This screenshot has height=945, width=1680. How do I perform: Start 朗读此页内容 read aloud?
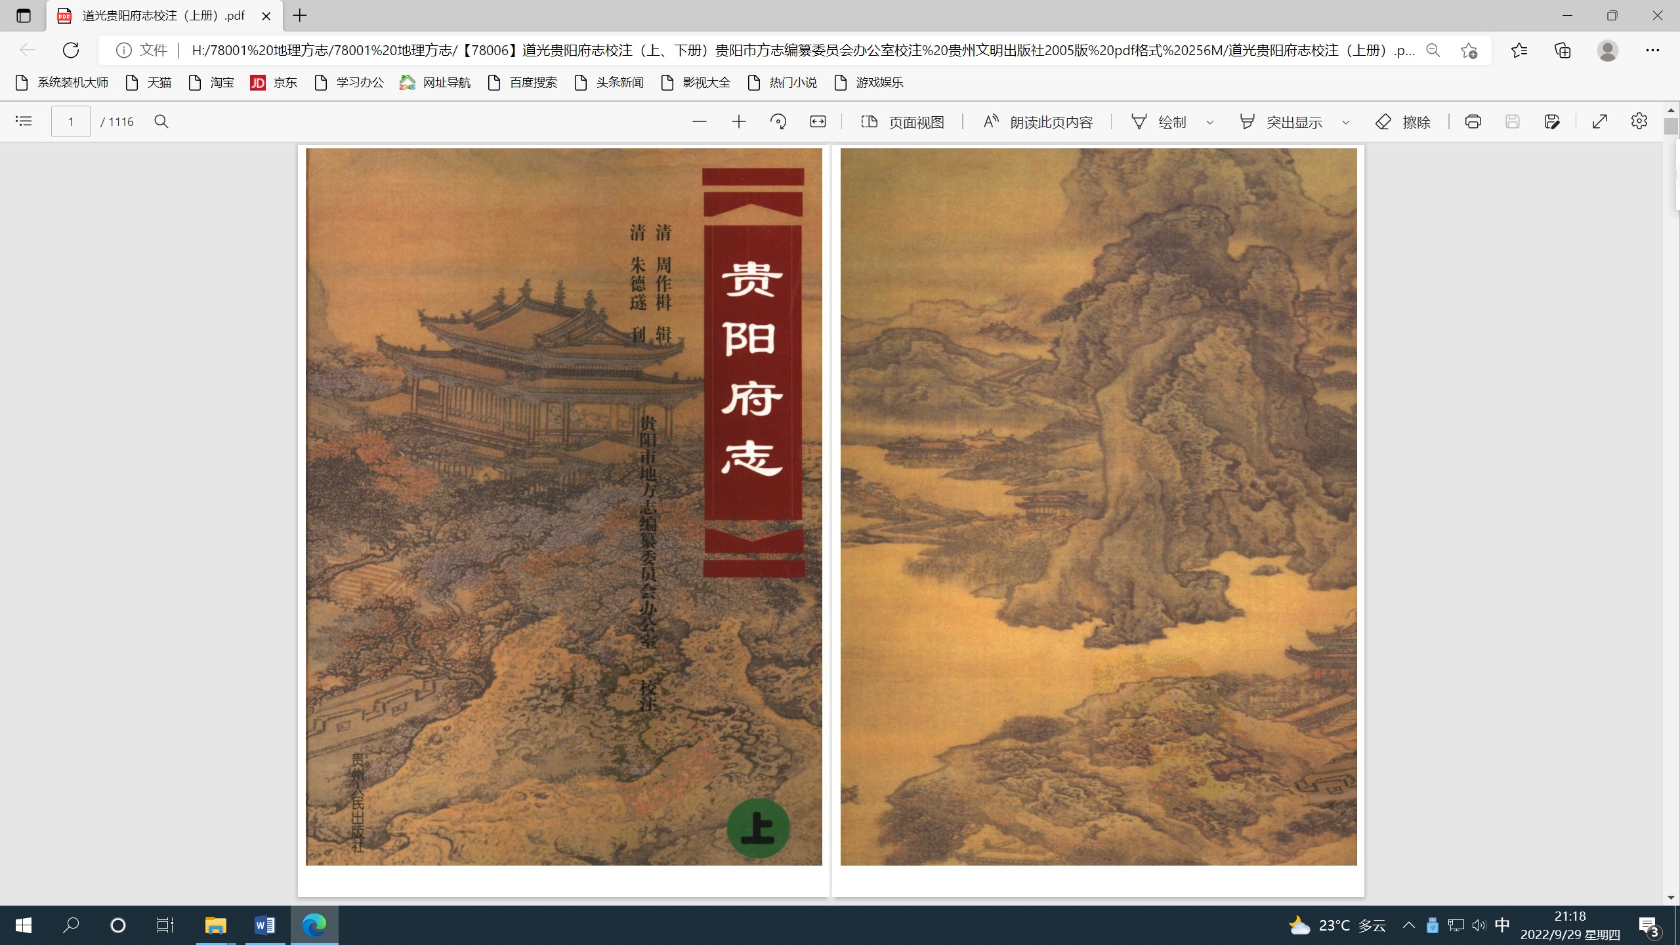1038,122
